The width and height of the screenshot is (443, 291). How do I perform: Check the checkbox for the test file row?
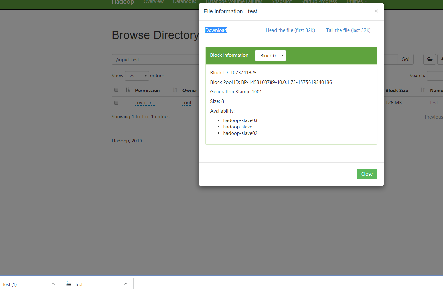click(x=116, y=103)
